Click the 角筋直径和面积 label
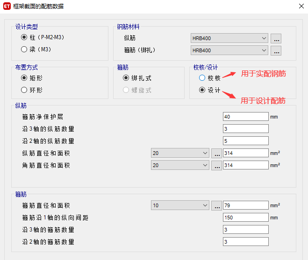308x260 pixels. click(x=46, y=165)
